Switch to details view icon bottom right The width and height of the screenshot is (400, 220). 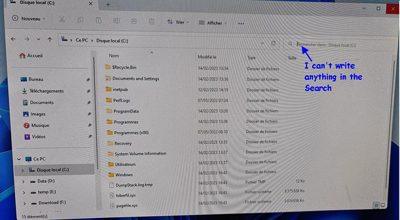(x=376, y=205)
